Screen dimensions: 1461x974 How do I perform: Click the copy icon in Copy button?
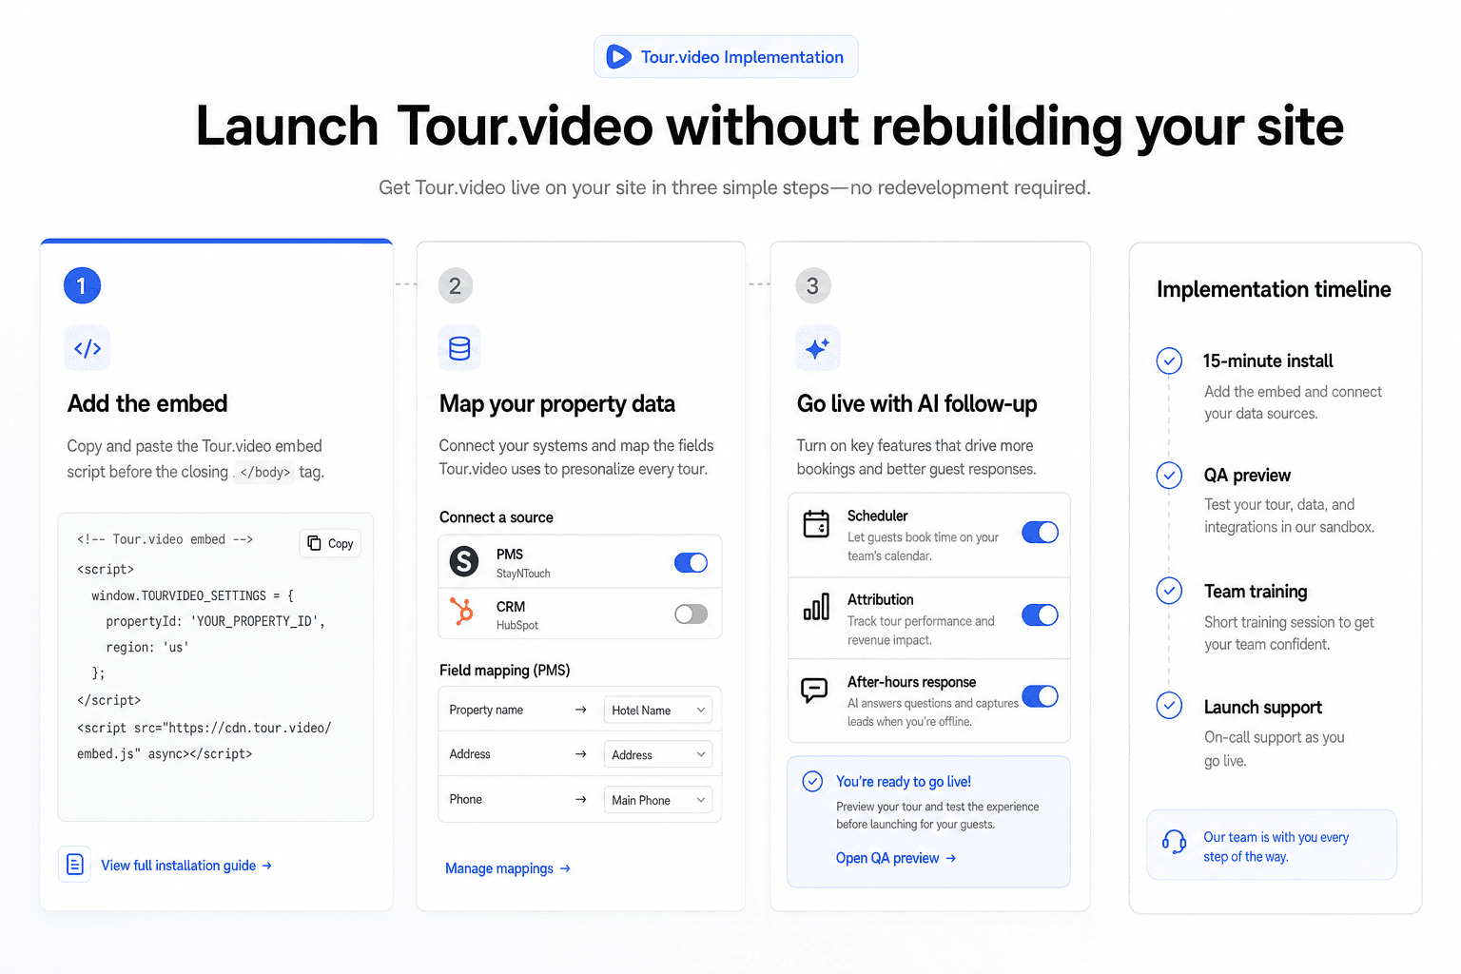pyautogui.click(x=314, y=543)
